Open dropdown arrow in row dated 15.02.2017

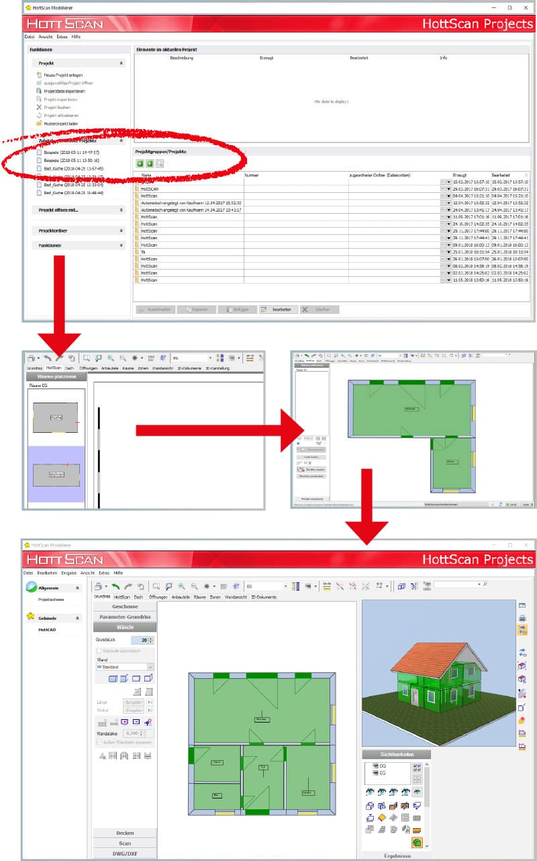click(448, 182)
